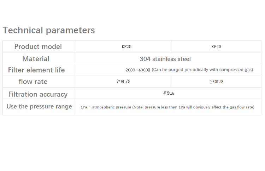Click the KF40 model cell

tap(216, 46)
